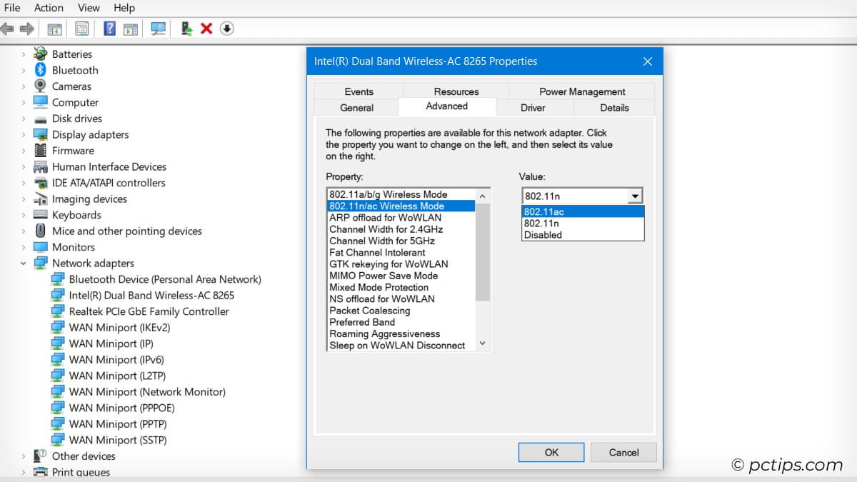857x482 pixels.
Task: Click the Cancel button
Action: (x=623, y=452)
